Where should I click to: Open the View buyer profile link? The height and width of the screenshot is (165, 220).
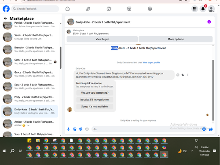pos(151,62)
